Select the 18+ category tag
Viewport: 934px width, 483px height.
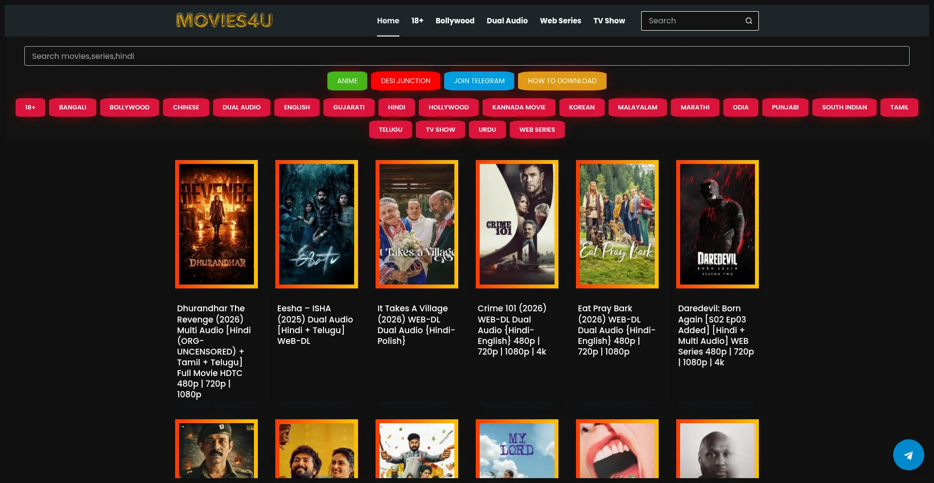(30, 107)
